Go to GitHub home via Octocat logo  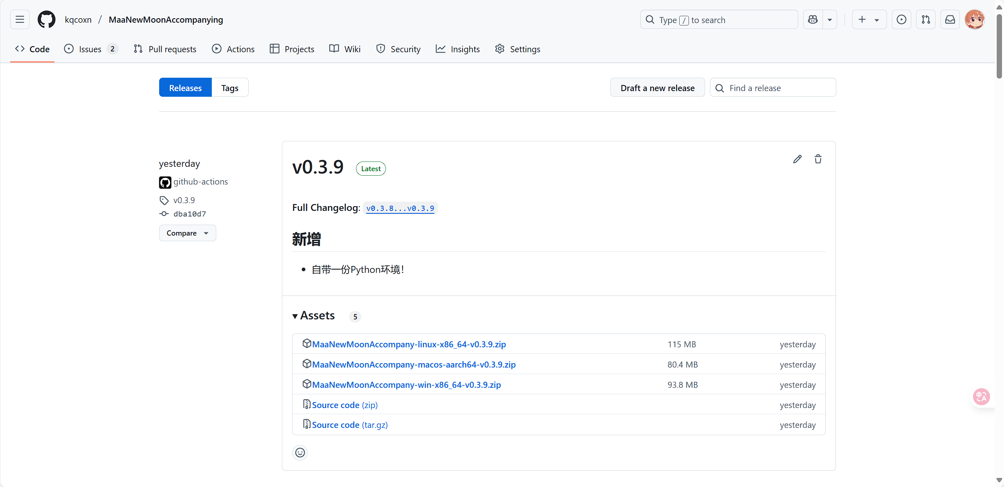click(x=47, y=19)
